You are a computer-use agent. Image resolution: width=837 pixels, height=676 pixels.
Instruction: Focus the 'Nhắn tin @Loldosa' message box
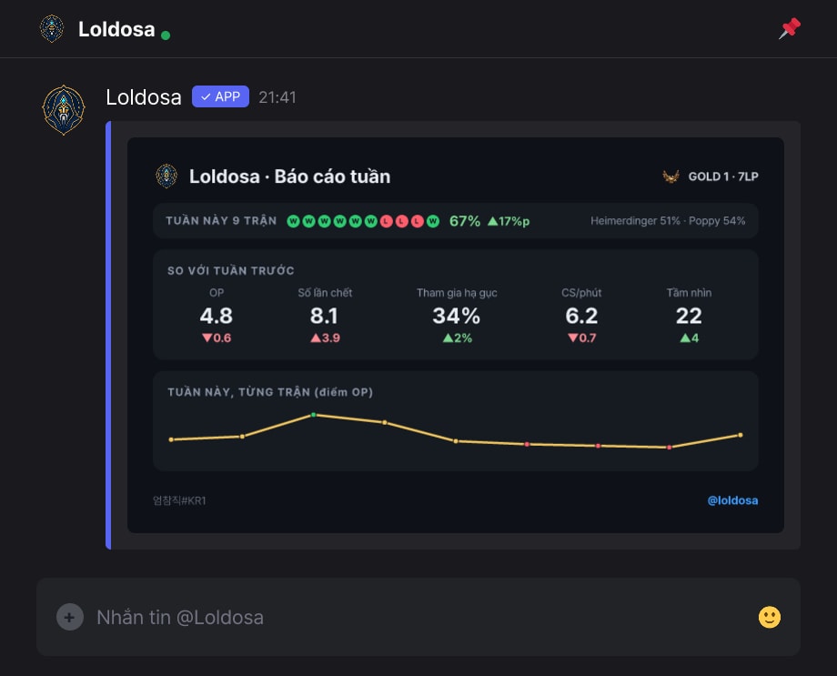tap(418, 617)
